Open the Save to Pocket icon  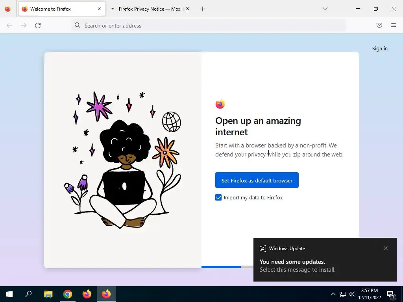379,25
